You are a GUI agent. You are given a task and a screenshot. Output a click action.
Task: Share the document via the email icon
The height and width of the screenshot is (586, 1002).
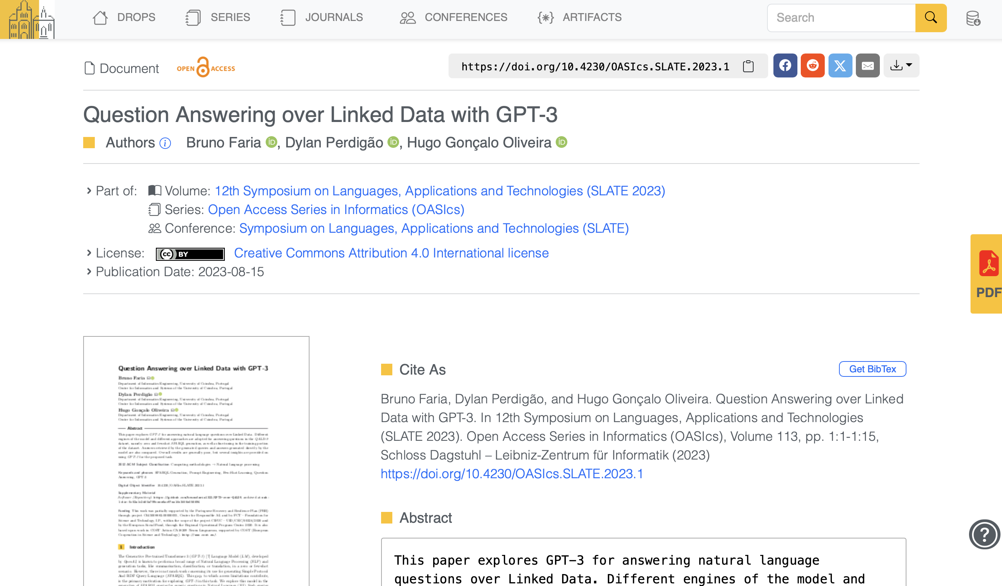867,65
